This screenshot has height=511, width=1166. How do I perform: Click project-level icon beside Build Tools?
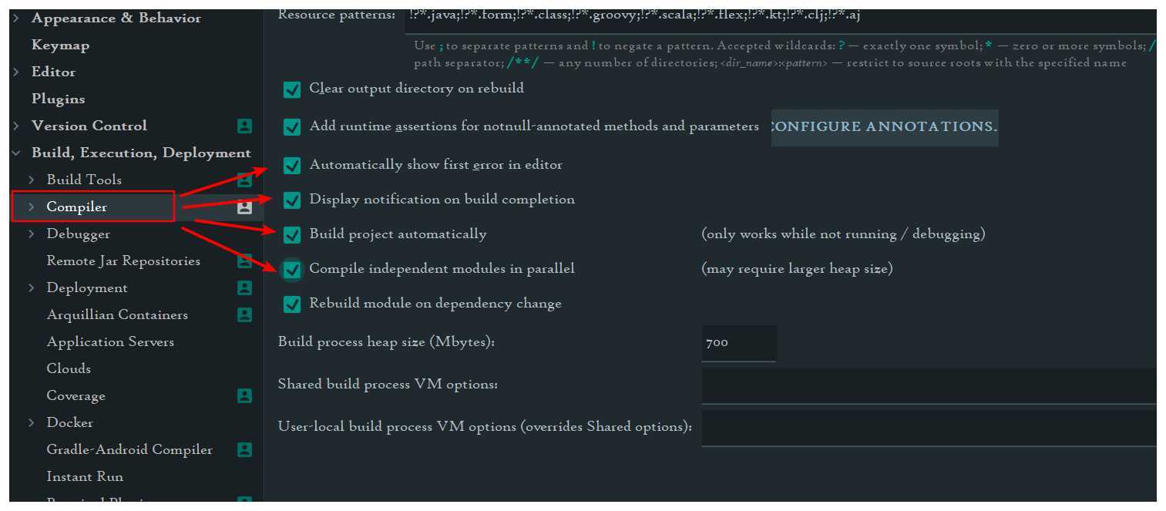tap(244, 180)
